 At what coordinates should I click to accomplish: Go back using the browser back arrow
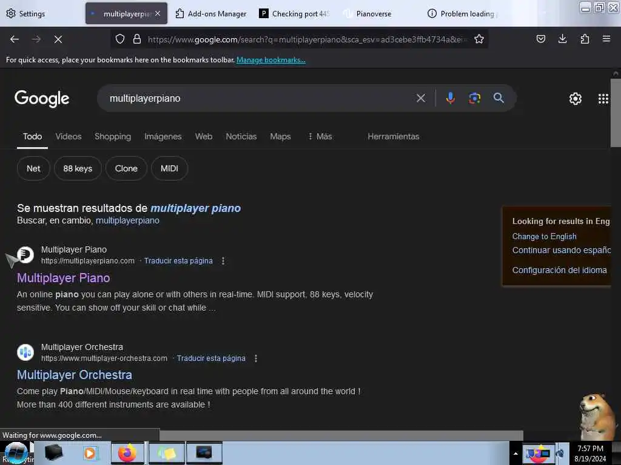tap(15, 39)
